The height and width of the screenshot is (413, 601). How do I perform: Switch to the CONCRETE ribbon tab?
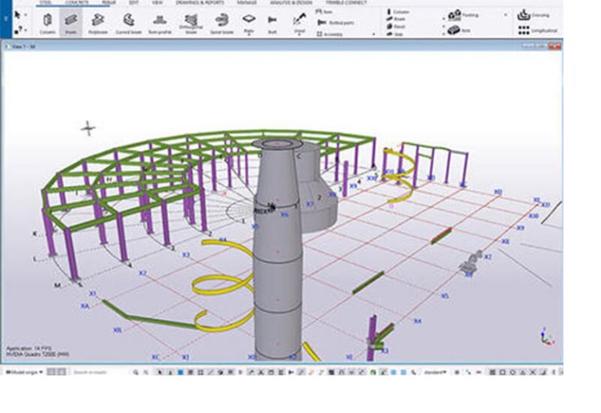(x=77, y=2)
